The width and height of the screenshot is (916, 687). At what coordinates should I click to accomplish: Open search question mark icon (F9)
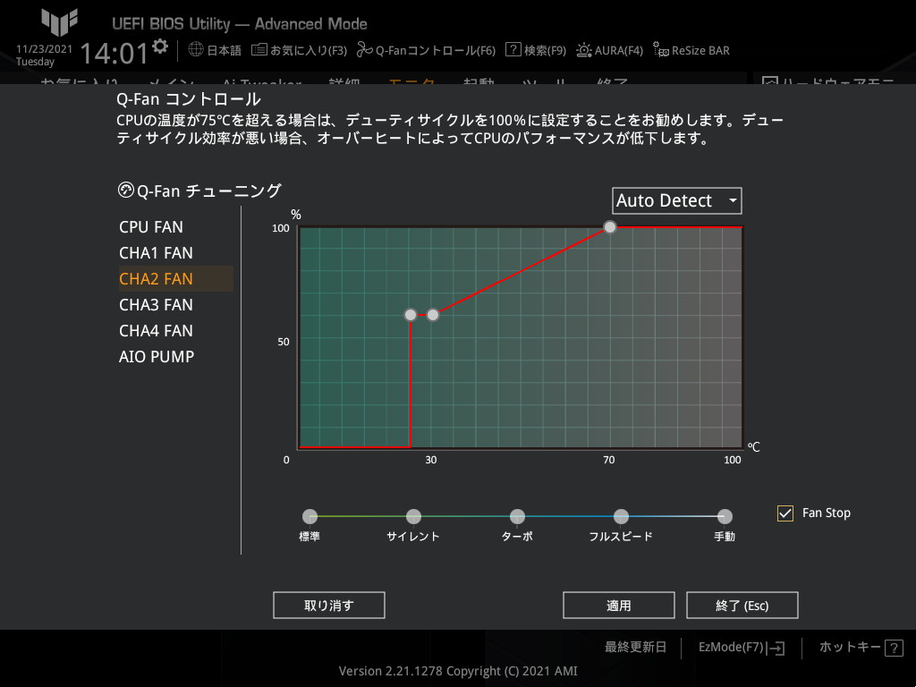(513, 50)
